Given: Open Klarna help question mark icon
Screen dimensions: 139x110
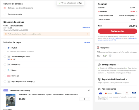Looking at the screenshot, I should [x=18, y=76].
